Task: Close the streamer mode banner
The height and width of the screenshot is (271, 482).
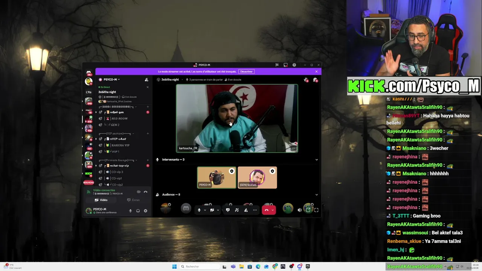Action: [x=316, y=72]
